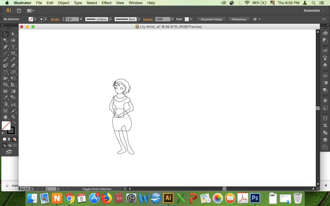330x206 pixels.
Task: Open the Select menu
Action: 92,3
